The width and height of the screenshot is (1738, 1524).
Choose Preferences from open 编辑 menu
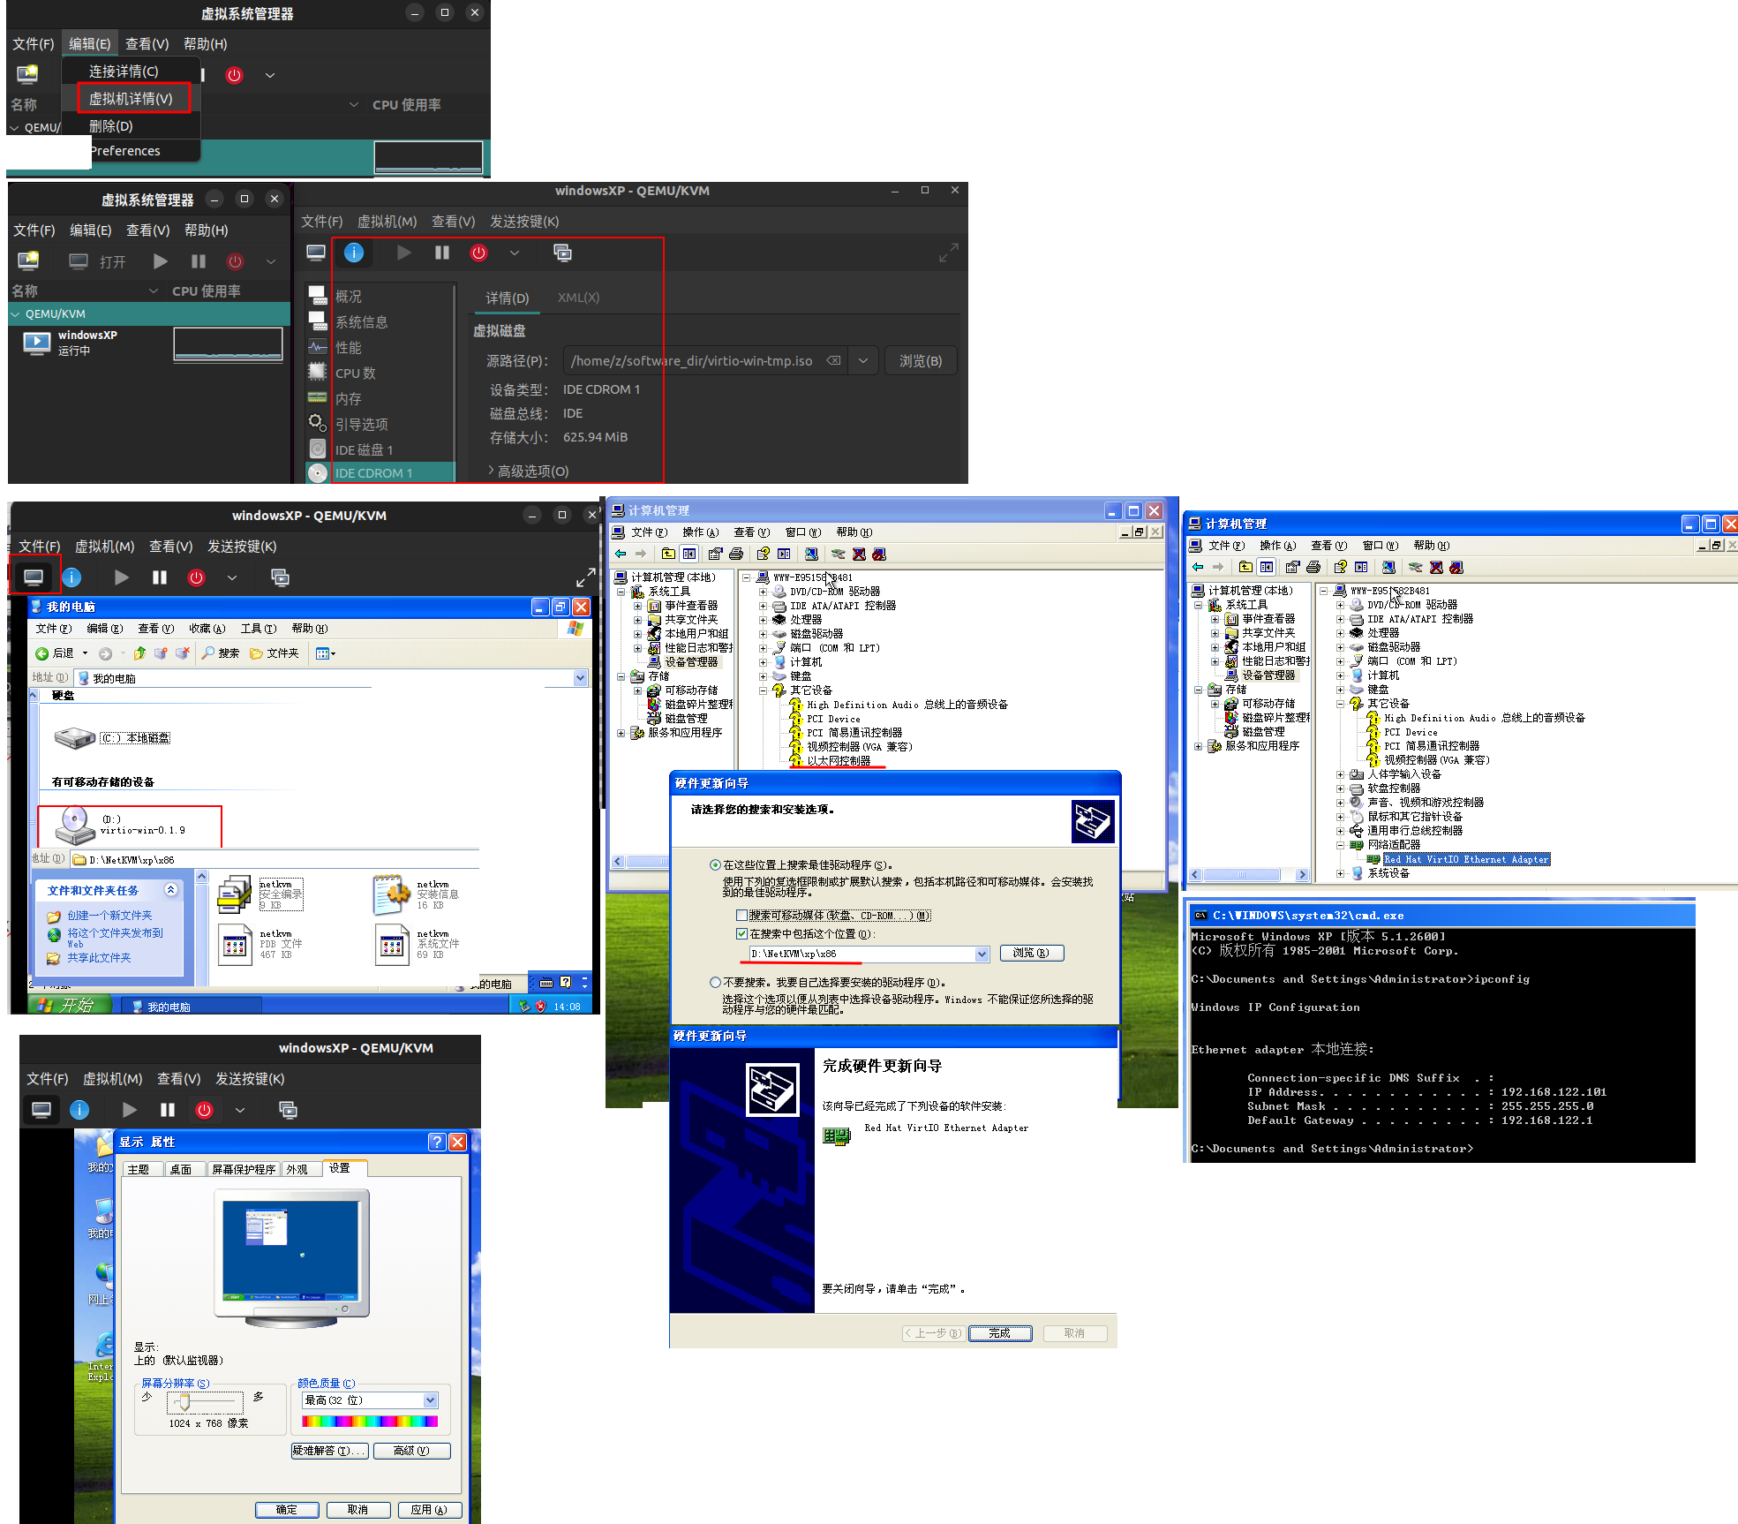[124, 151]
